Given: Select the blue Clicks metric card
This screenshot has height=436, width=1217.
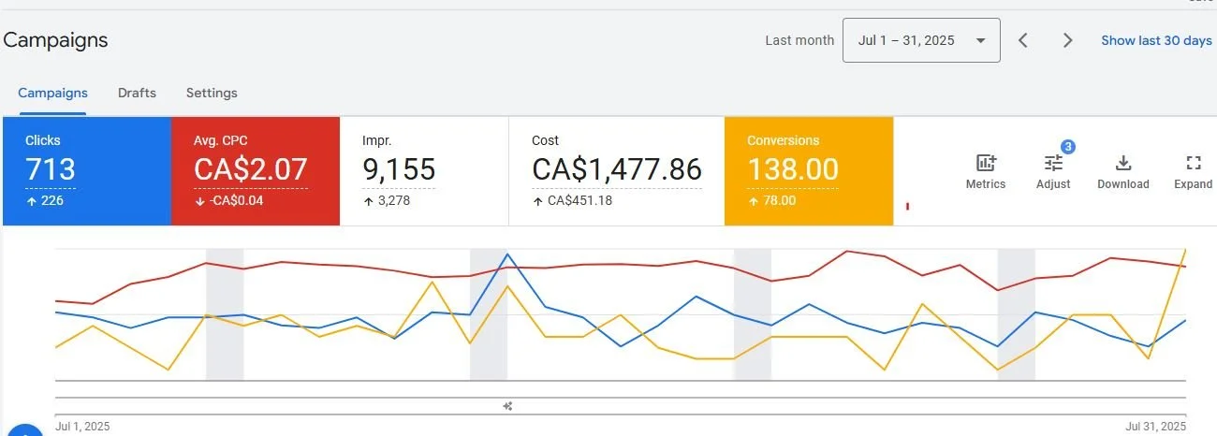Looking at the screenshot, I should pyautogui.click(x=87, y=171).
